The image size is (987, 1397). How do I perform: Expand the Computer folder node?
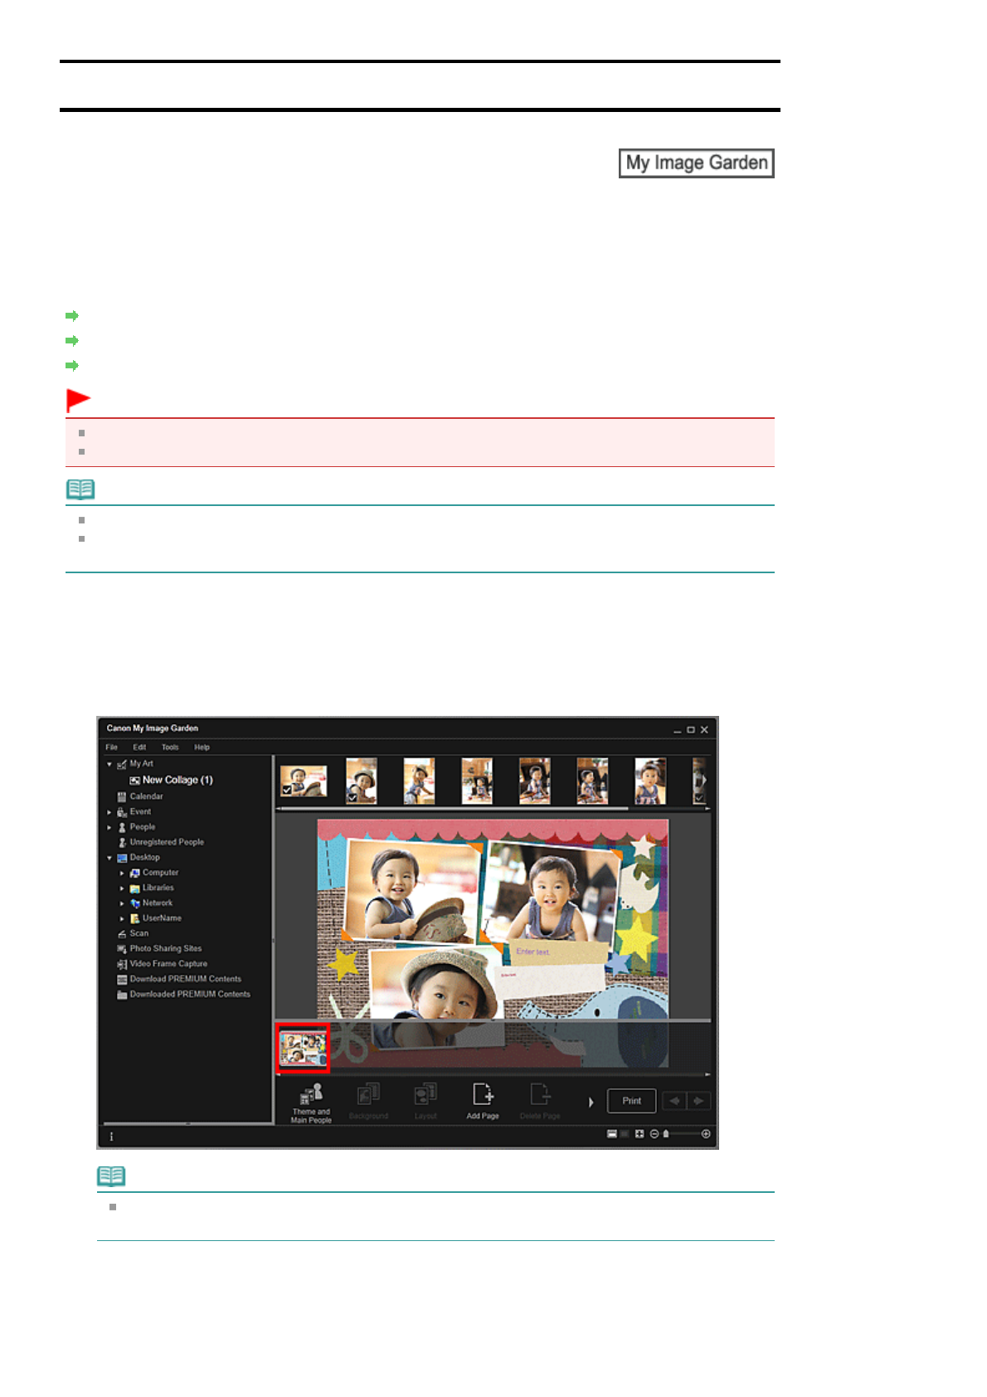(x=122, y=873)
